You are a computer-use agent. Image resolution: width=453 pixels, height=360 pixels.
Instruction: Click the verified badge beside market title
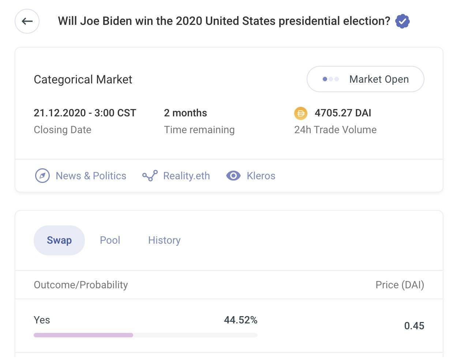coord(402,21)
